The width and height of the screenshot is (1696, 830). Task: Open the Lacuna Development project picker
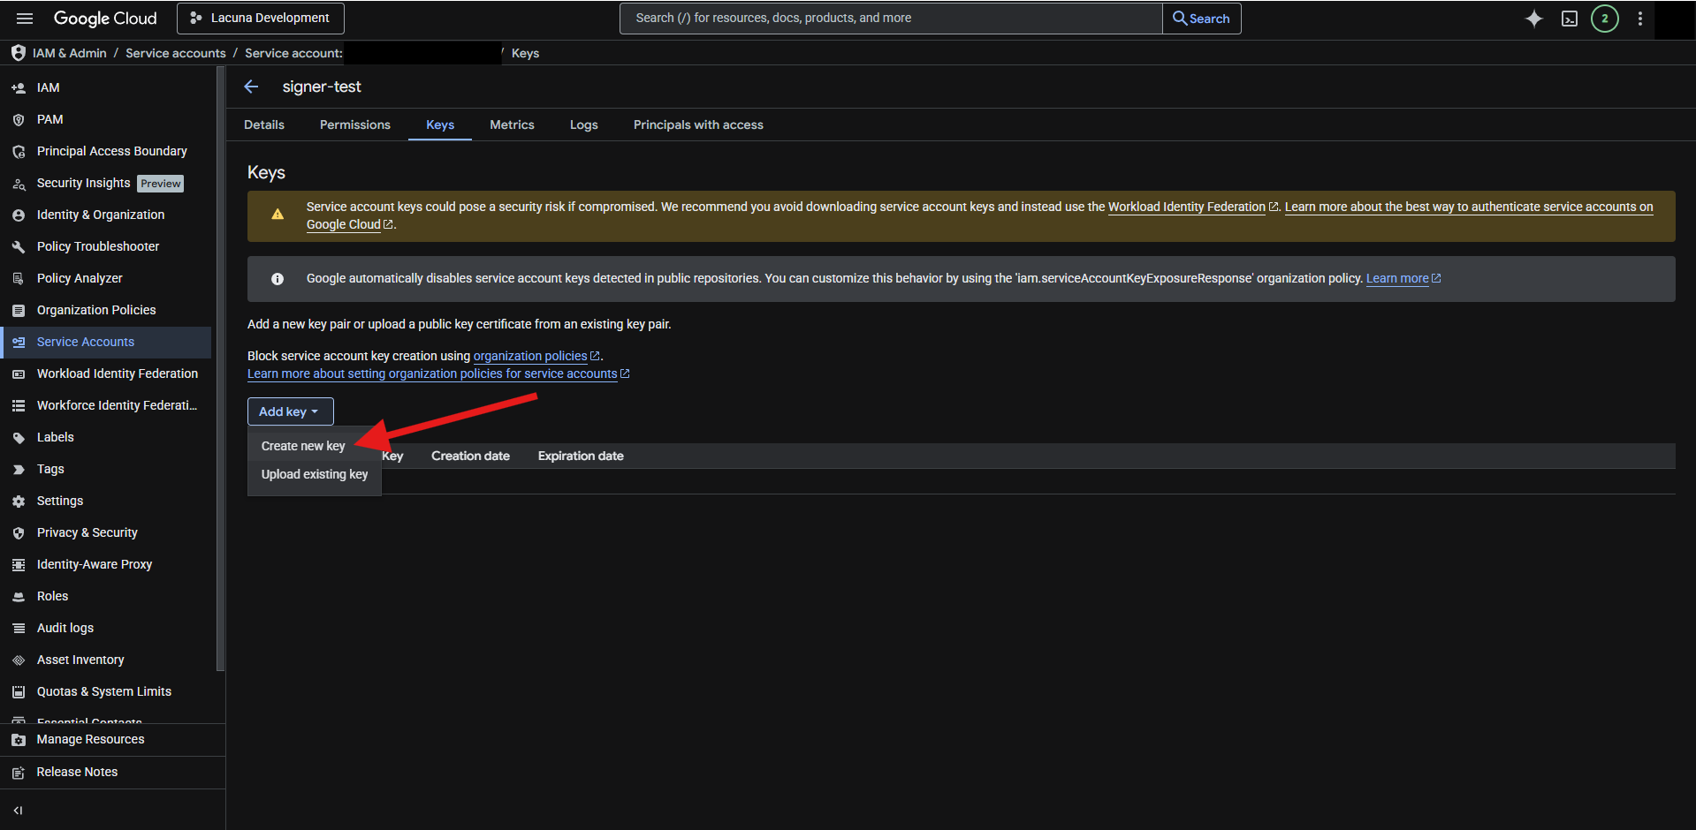click(x=261, y=19)
